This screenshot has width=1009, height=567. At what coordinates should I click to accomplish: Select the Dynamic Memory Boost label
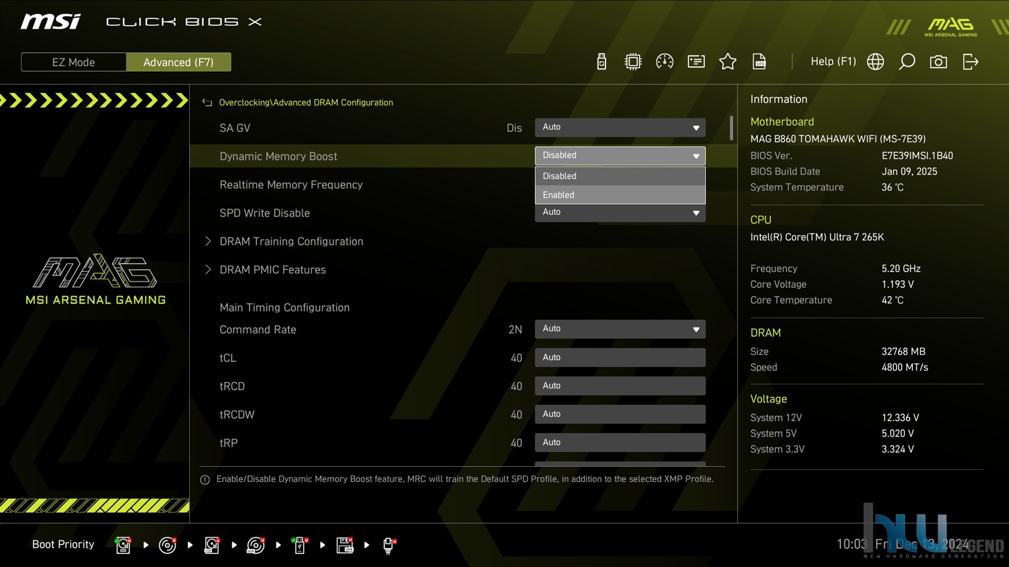[278, 156]
